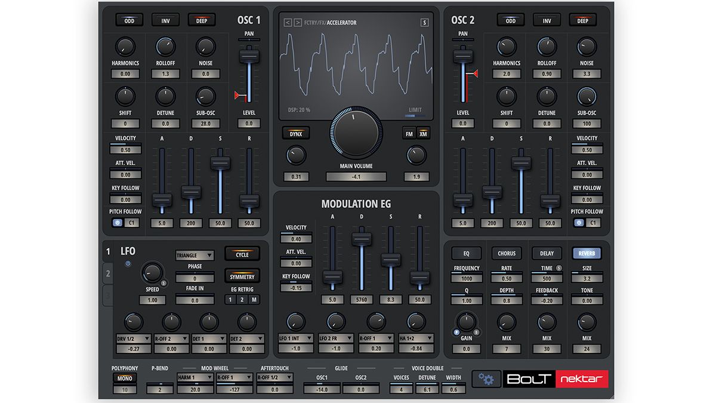Image resolution: width=716 pixels, height=403 pixels.
Task: Click the LFO power indicator icon
Action: point(127,264)
